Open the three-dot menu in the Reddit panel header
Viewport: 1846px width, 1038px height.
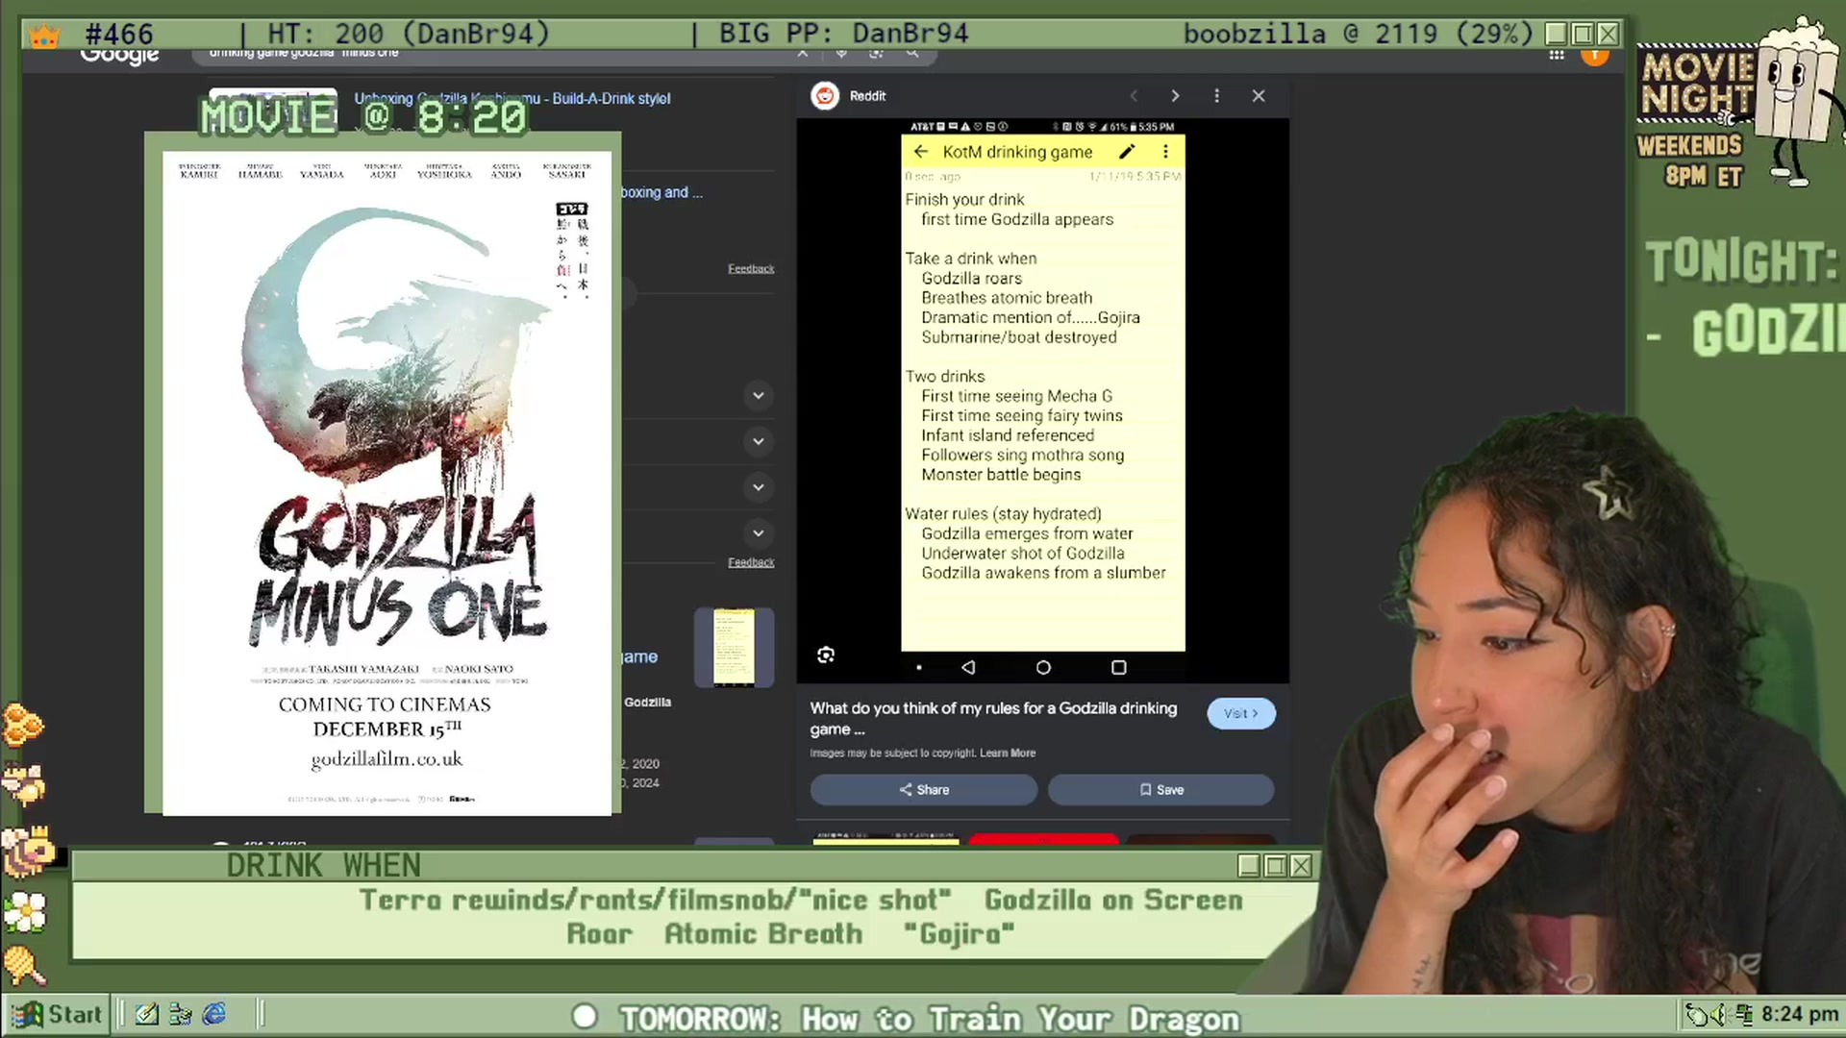(x=1217, y=96)
